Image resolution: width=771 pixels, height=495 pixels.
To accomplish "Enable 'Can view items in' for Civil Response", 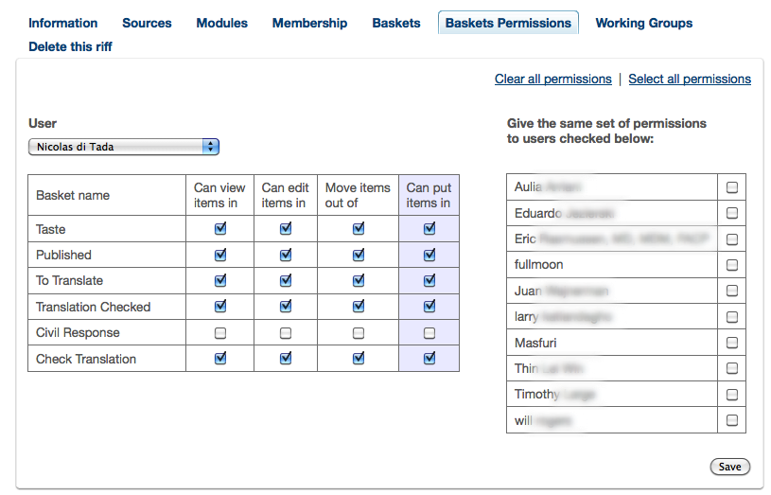I will [220, 333].
